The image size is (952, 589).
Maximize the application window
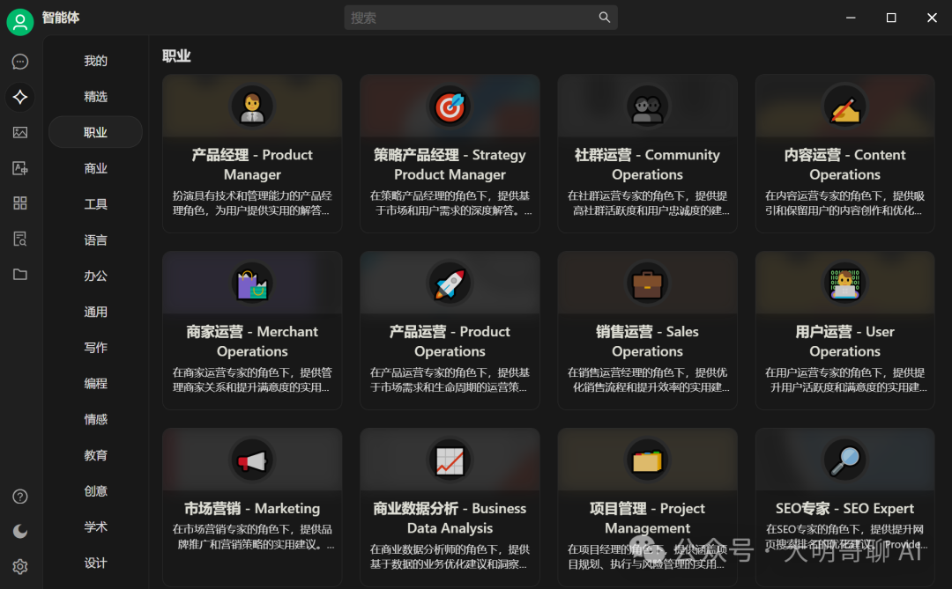[891, 18]
